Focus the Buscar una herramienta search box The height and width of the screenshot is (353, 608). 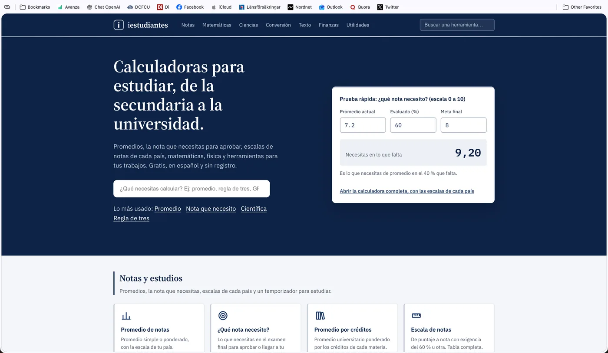[457, 25]
